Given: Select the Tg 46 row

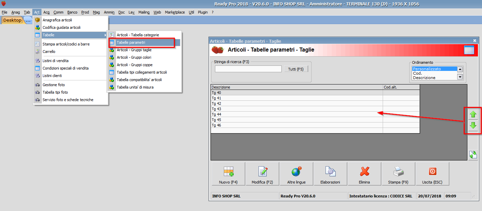Looking at the screenshot, I should tap(315, 125).
